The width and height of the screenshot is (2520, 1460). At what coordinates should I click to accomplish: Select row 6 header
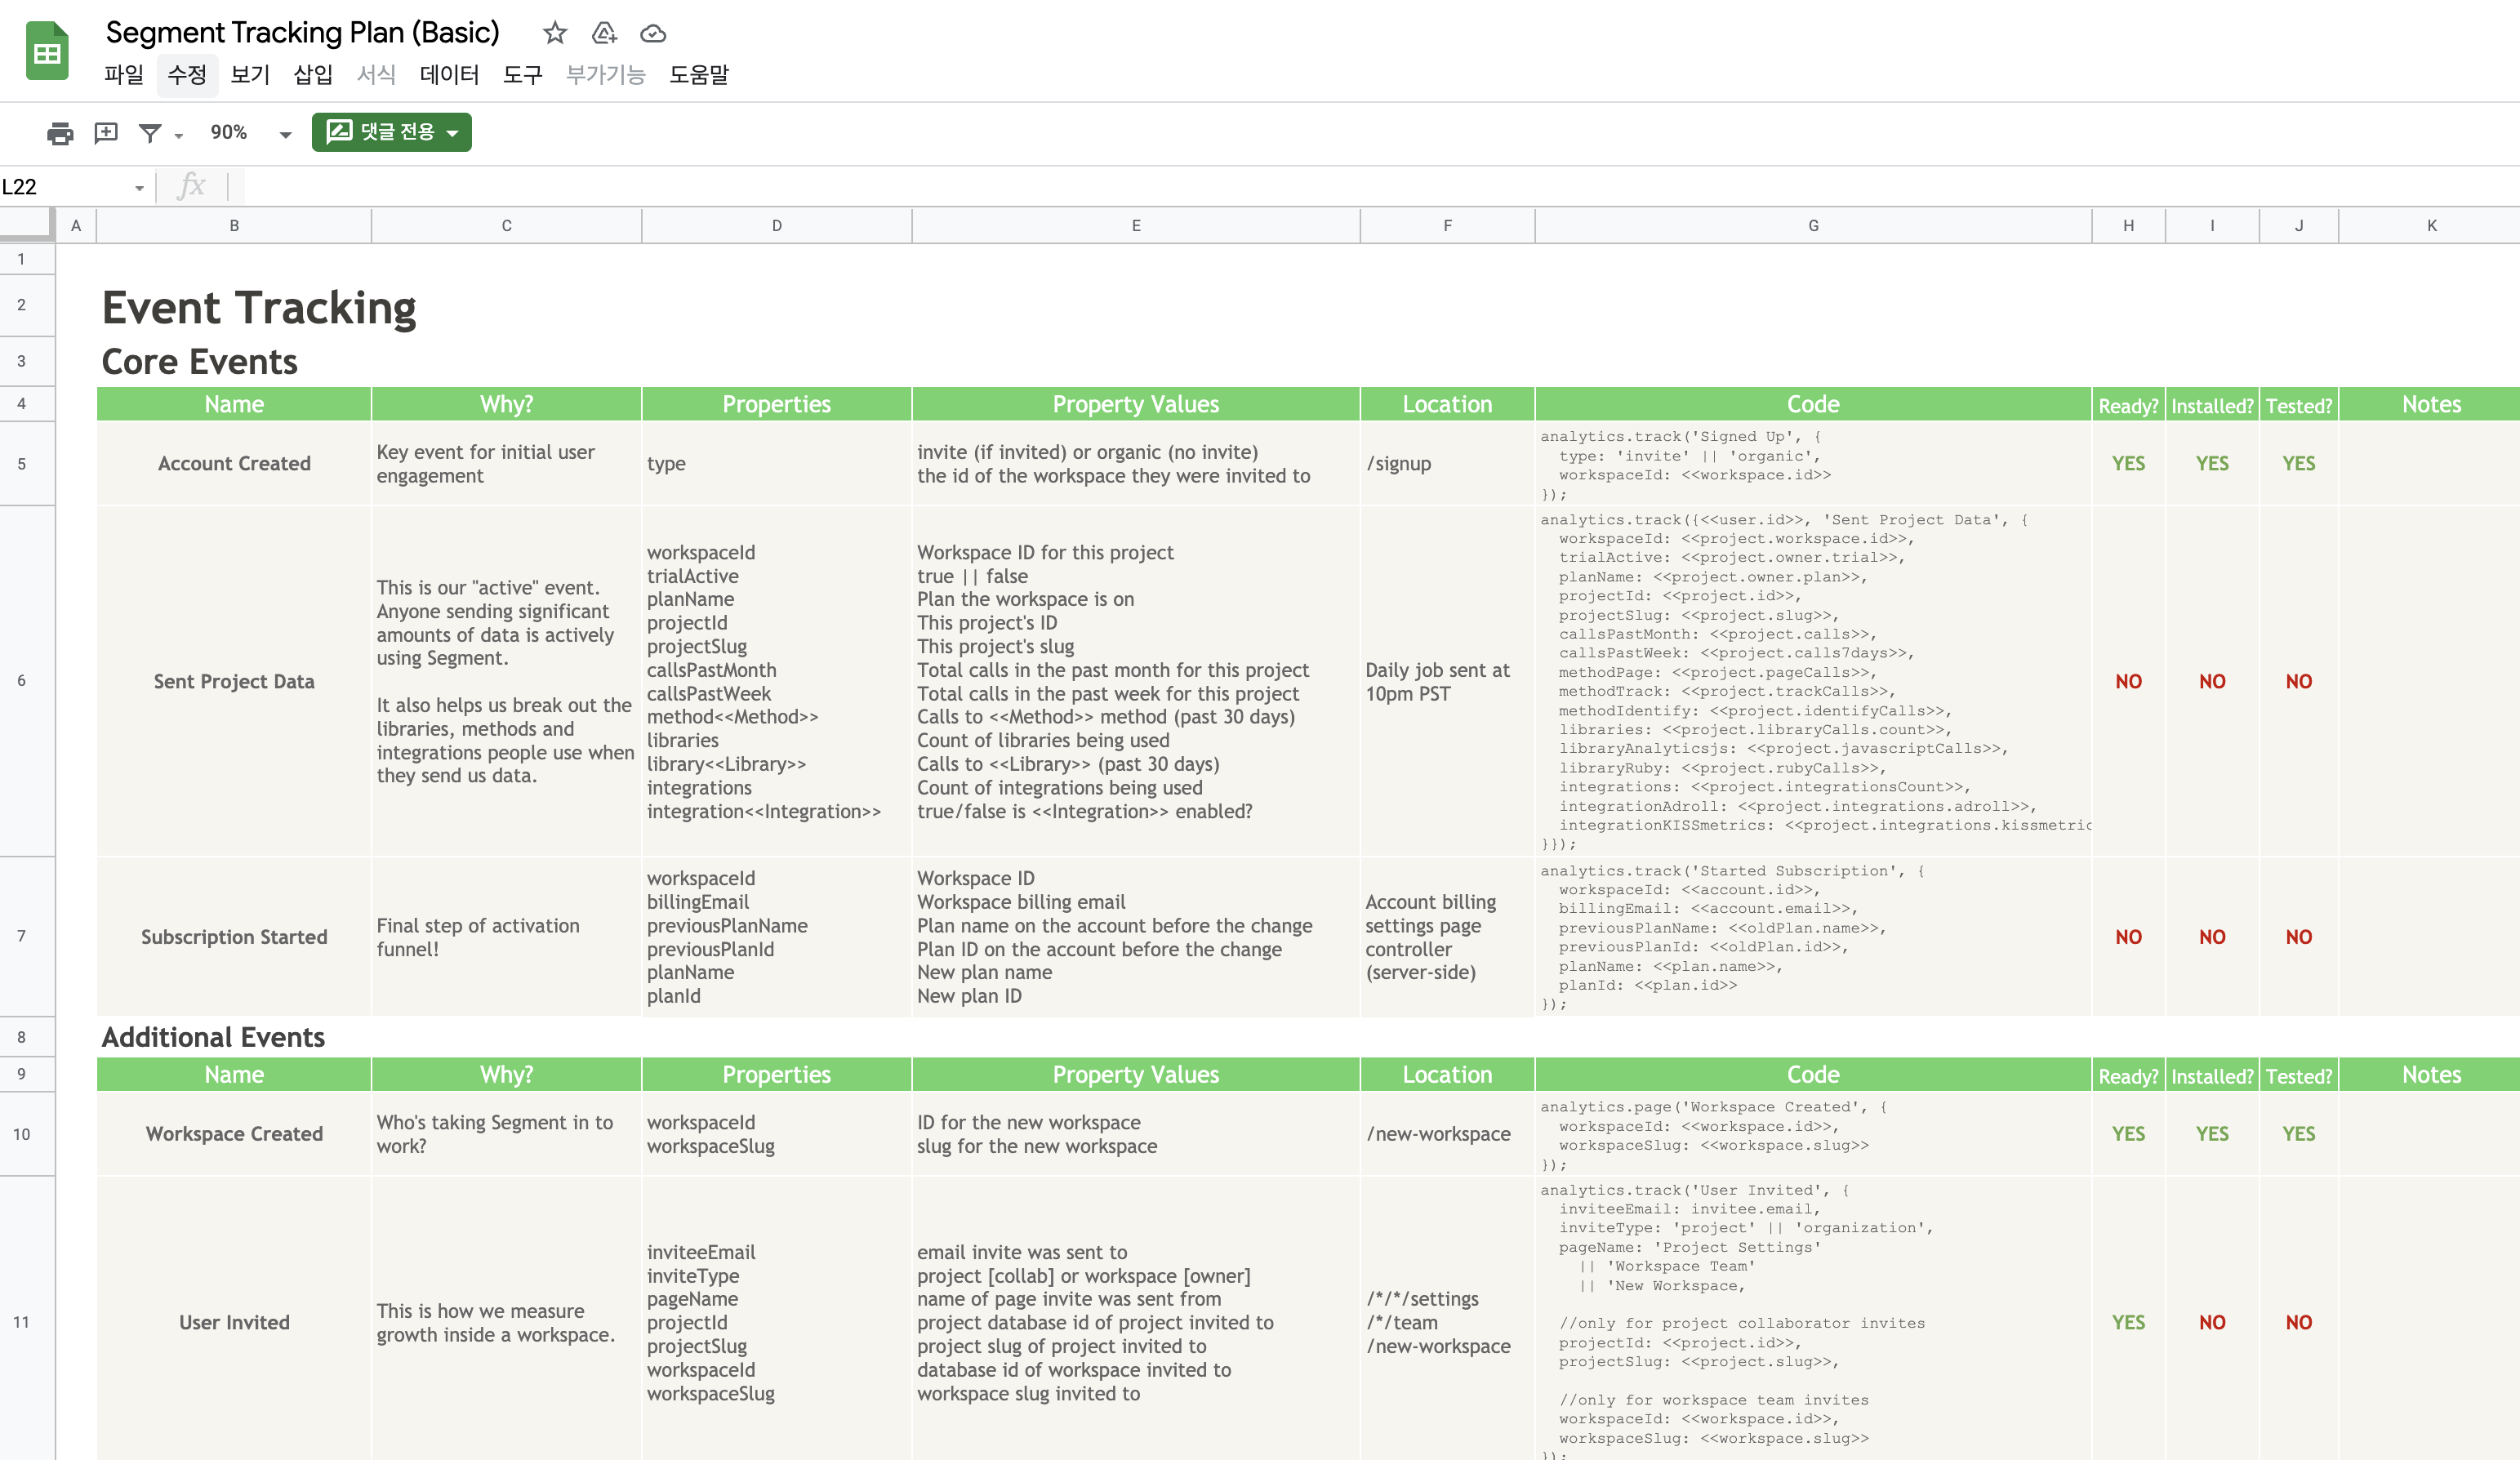pyautogui.click(x=22, y=680)
